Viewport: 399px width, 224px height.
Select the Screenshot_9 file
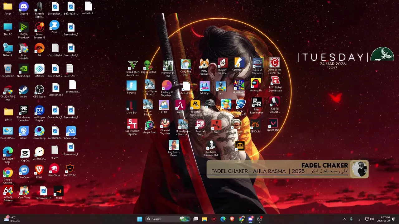pos(71,149)
